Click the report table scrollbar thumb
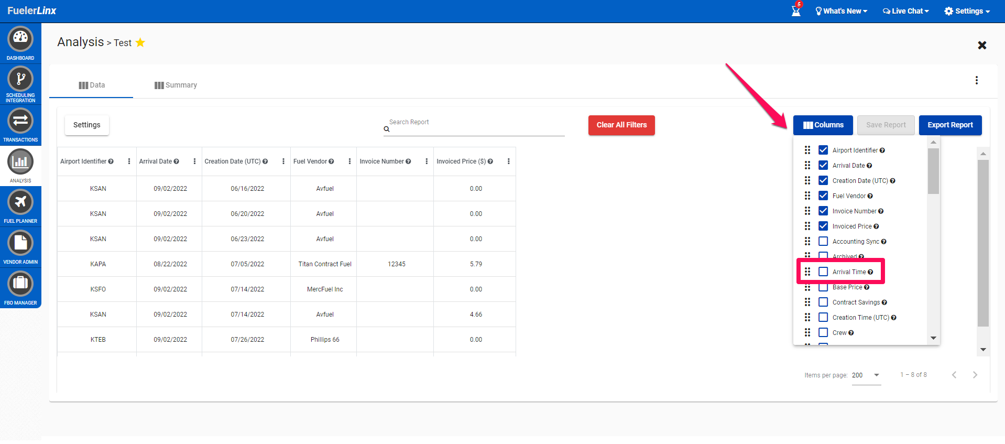 [983, 243]
